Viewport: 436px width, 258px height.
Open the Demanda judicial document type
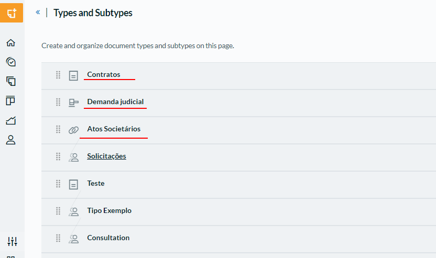115,102
